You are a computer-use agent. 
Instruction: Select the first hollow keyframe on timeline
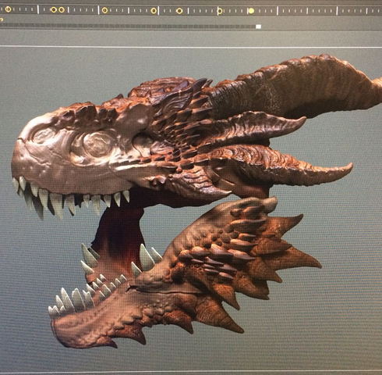pos(8,9)
